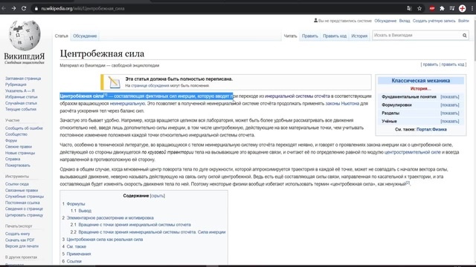Open Свежие правки sidebar link
This screenshot has width=476, height=267.
point(18,147)
